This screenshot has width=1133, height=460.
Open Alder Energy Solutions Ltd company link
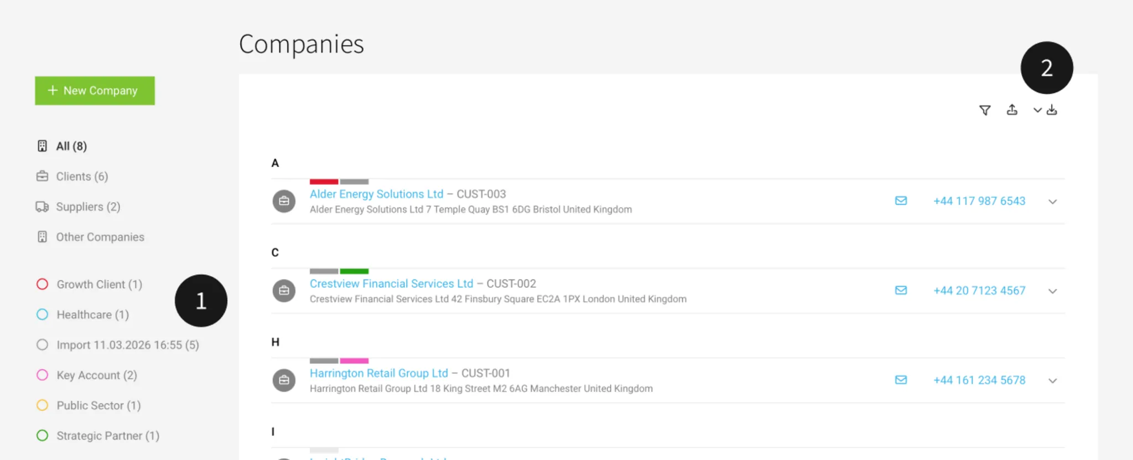[x=376, y=194]
